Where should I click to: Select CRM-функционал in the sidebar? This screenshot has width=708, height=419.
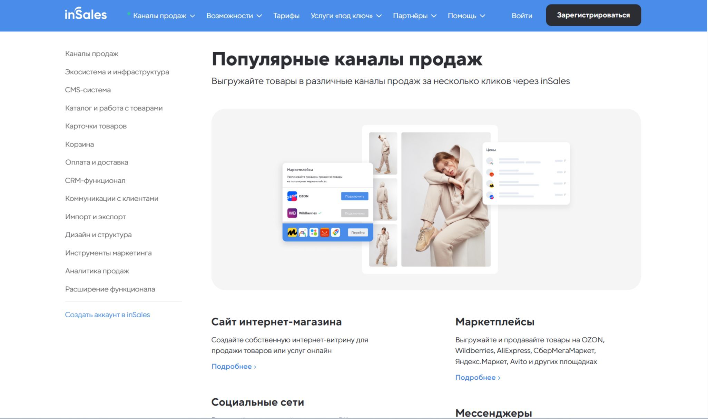tap(95, 181)
